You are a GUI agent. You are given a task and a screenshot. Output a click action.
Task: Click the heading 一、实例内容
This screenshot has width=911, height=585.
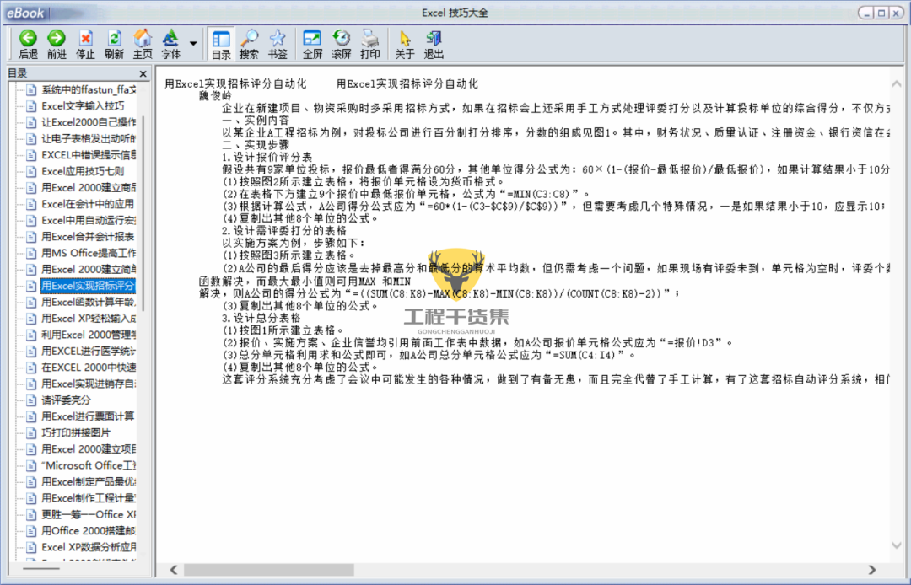click(x=256, y=121)
